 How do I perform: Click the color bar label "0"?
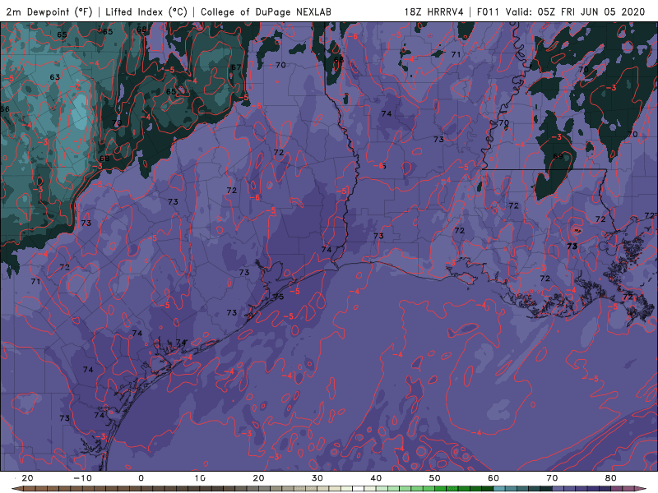pyautogui.click(x=141, y=478)
